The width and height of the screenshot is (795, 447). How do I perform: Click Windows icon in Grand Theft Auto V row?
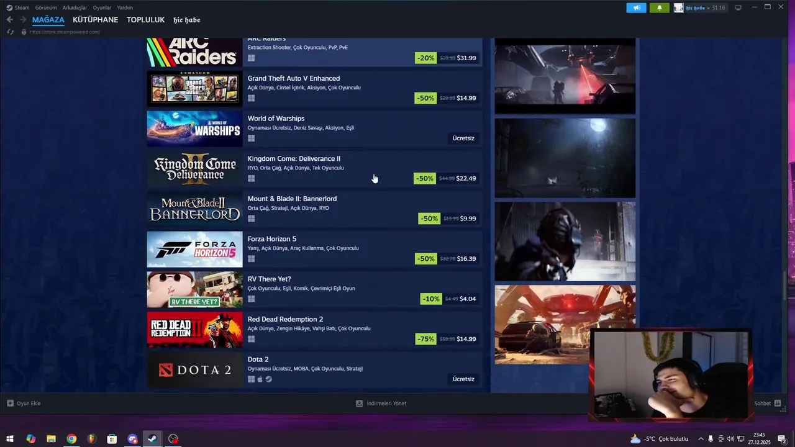251,98
